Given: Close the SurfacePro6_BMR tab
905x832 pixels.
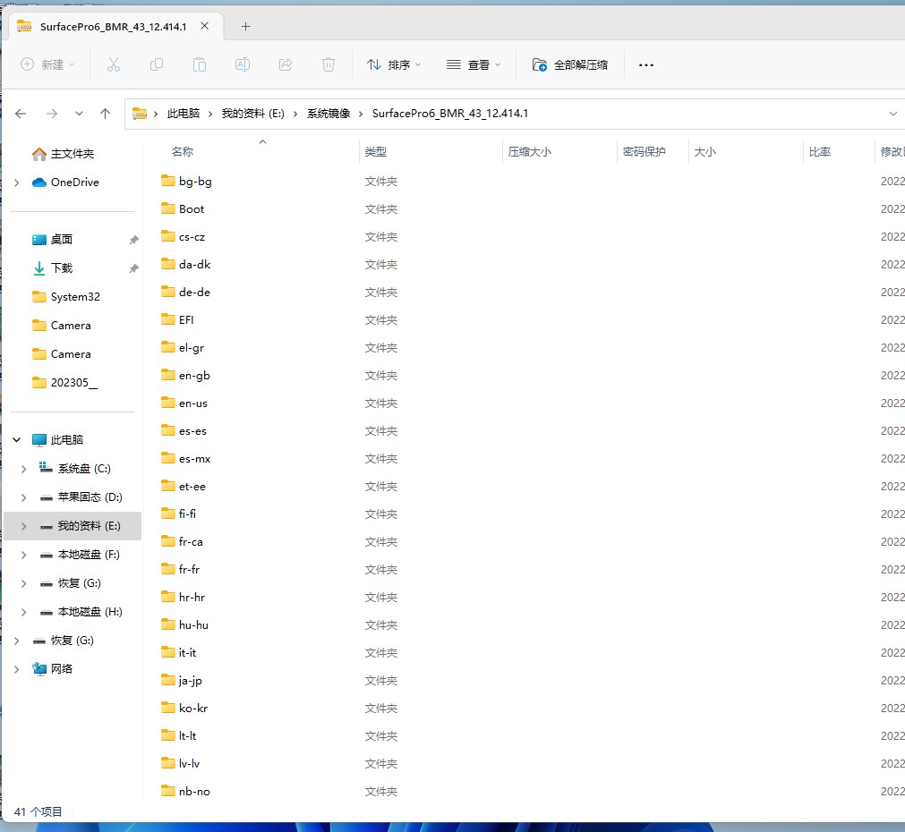Looking at the screenshot, I should (204, 26).
